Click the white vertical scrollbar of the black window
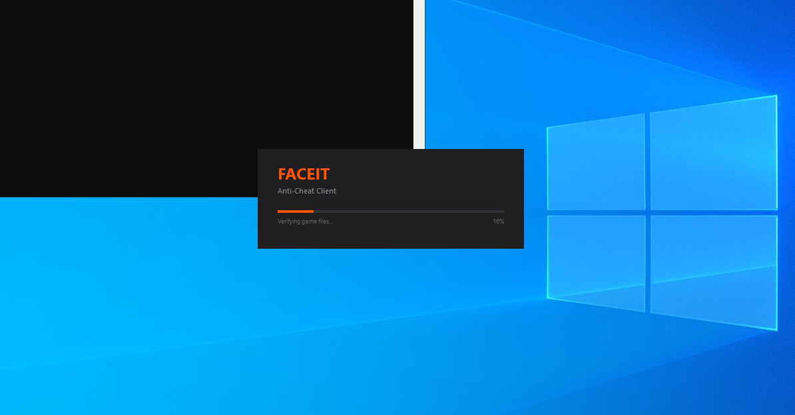Viewport: 795px width, 415px height. click(x=419, y=74)
